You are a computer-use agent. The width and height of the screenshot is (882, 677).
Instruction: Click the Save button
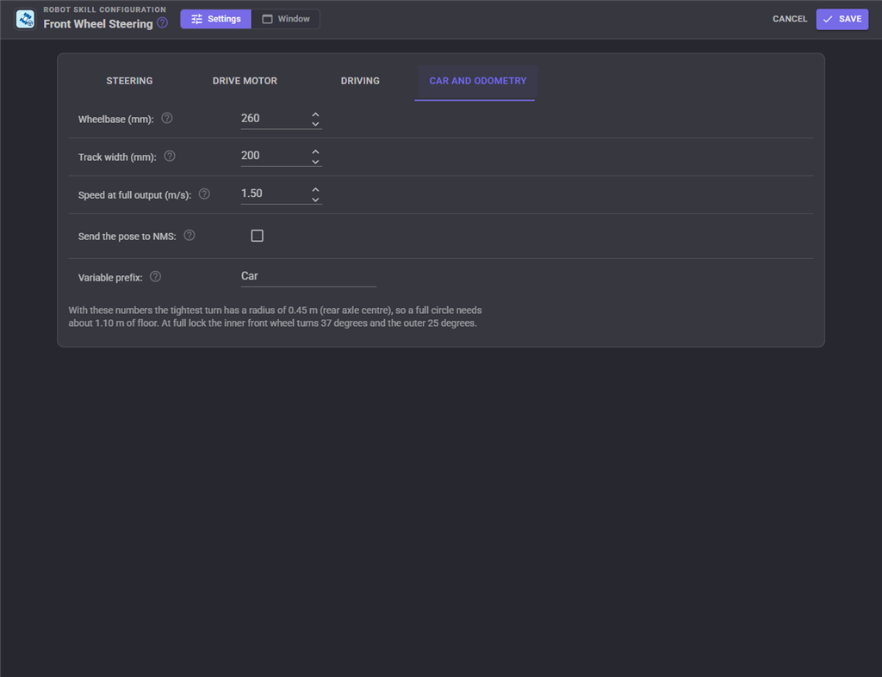pyautogui.click(x=842, y=19)
